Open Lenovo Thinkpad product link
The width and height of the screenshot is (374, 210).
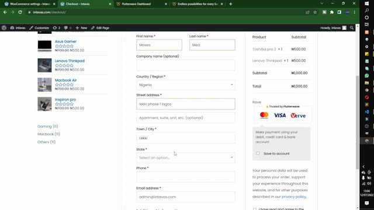tap(70, 61)
